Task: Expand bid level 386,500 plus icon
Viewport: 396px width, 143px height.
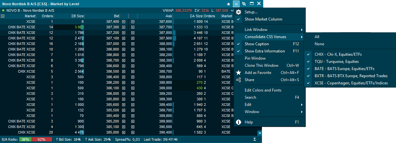Action: (124, 71)
